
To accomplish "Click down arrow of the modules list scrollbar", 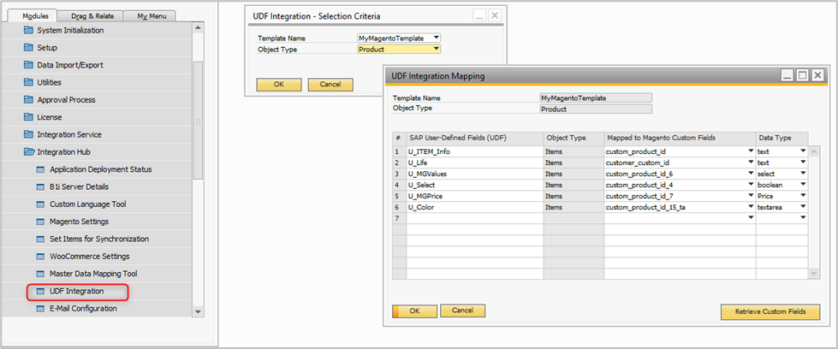I will [x=199, y=312].
